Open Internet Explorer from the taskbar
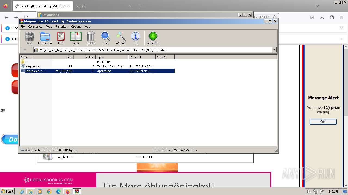The image size is (348, 195). click(22, 191)
